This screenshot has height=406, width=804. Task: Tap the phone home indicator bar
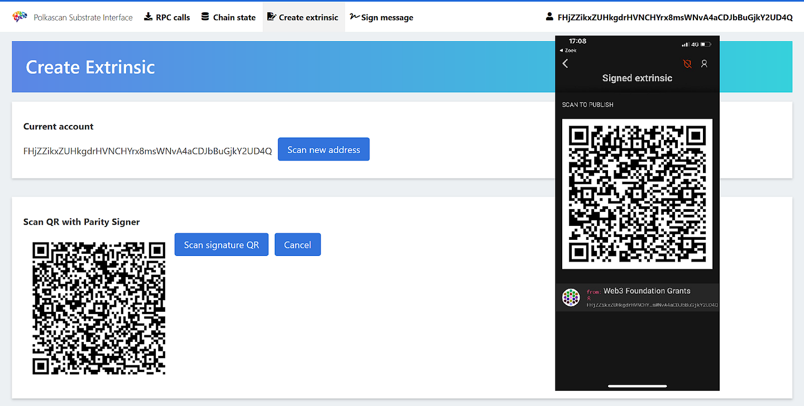click(x=637, y=385)
